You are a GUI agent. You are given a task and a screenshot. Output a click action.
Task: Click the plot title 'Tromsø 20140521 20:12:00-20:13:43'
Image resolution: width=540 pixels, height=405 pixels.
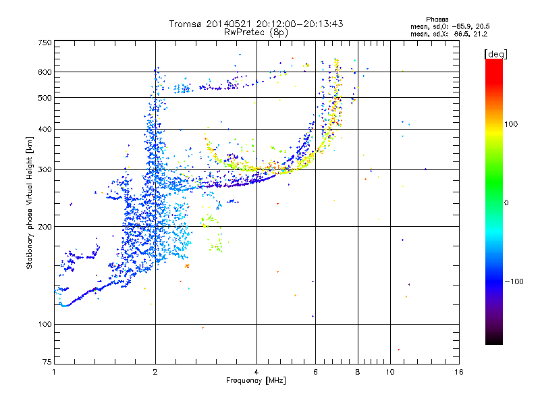point(256,24)
